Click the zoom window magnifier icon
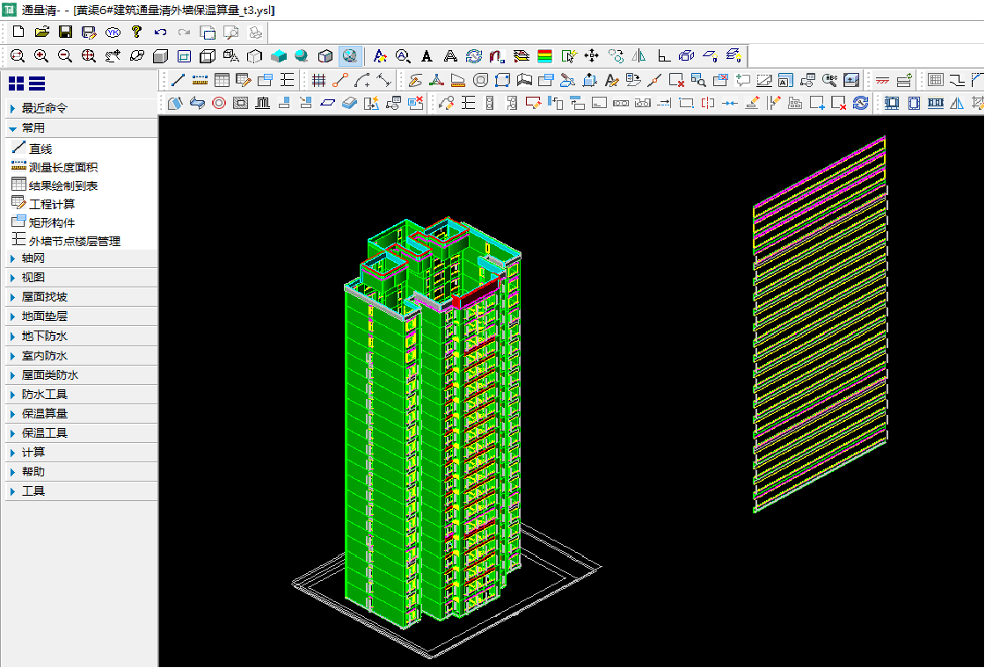985x668 pixels. pyautogui.click(x=18, y=56)
